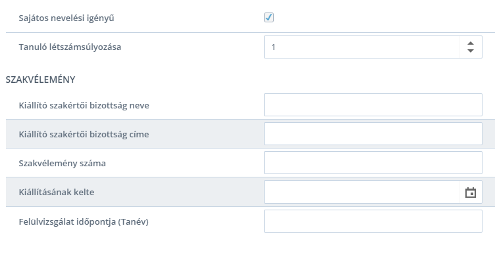Select the SZAKVÉLEMÉNY section heading
Image resolution: width=495 pixels, height=253 pixels.
tap(40, 80)
